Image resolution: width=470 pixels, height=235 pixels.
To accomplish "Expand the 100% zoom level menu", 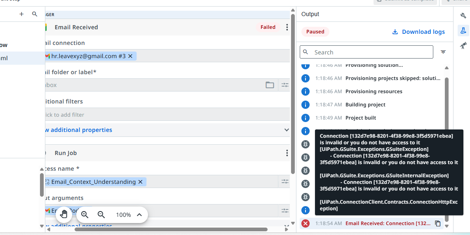I will tap(139, 215).
